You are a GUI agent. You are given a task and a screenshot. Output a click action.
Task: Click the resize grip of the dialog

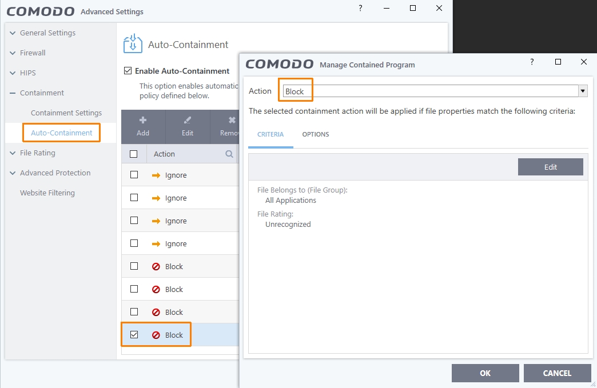coord(593,385)
